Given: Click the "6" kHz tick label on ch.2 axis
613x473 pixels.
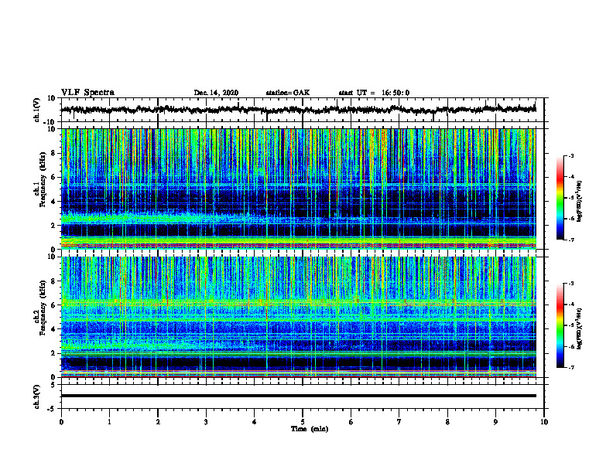Looking at the screenshot, I should [53, 305].
